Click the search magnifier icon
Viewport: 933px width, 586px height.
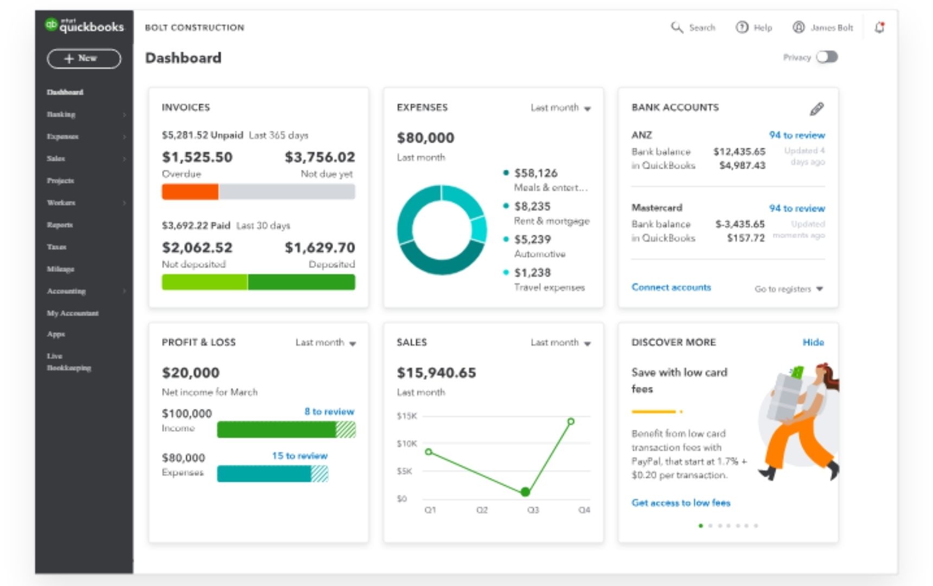click(x=676, y=27)
